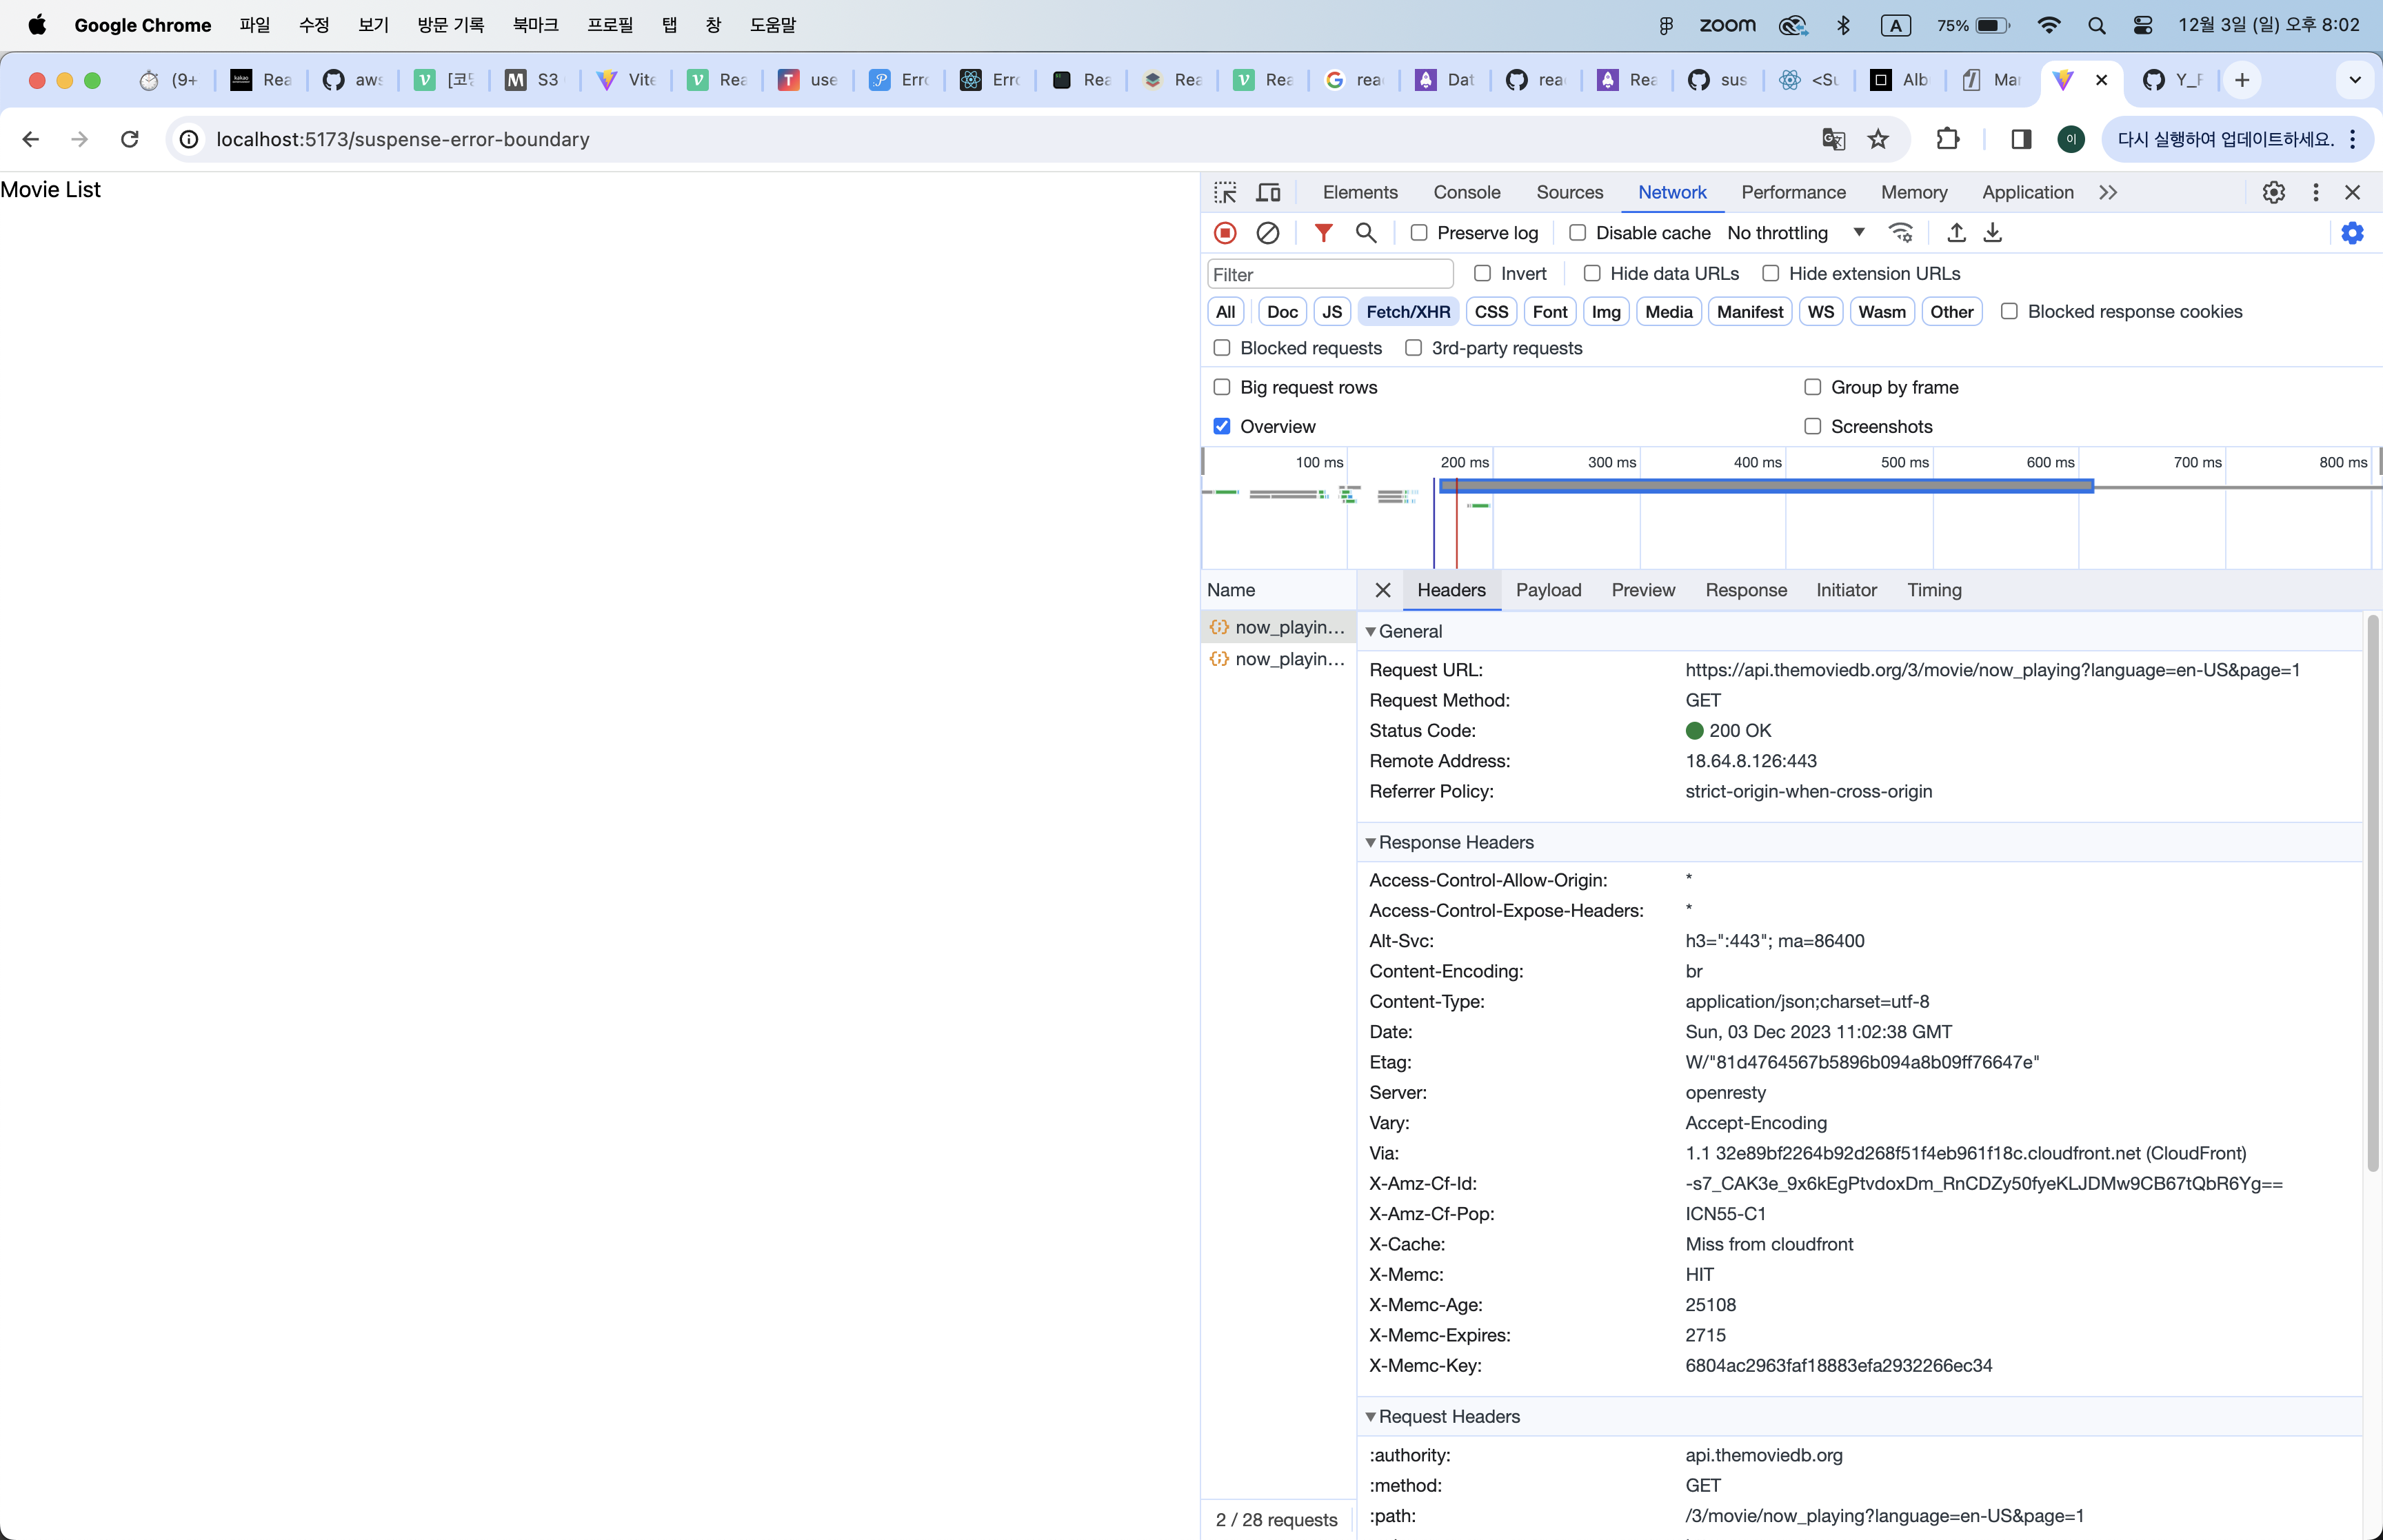
Task: Open the Preview tab
Action: tap(1643, 590)
